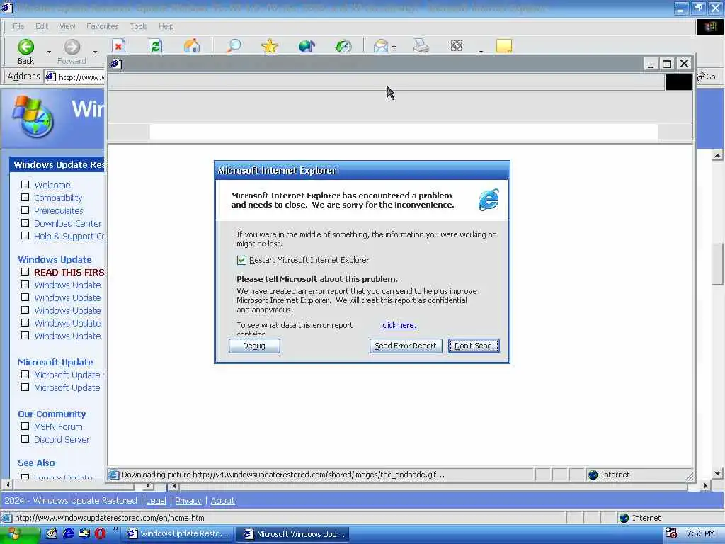
Task: Open the 'click here.' error report link
Action: 399,325
